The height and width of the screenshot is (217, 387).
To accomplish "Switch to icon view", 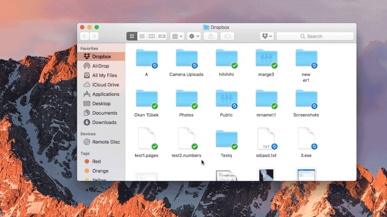I will (x=132, y=36).
